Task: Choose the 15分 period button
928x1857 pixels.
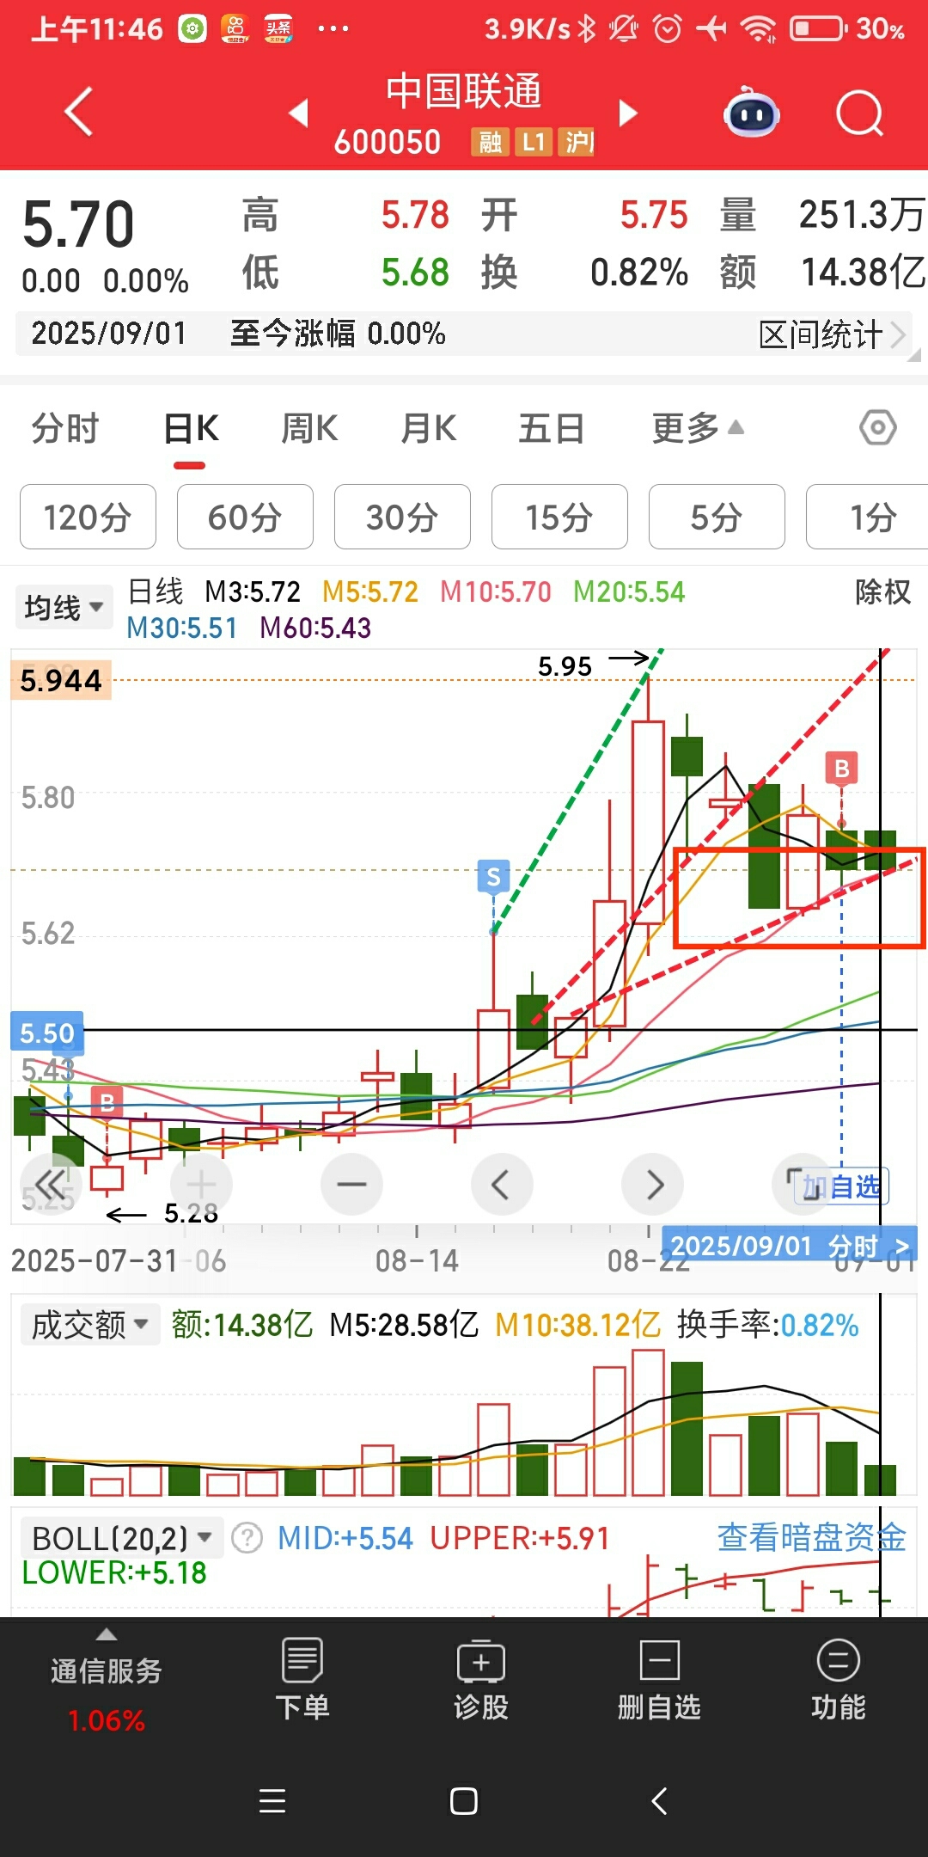Action: click(x=559, y=517)
